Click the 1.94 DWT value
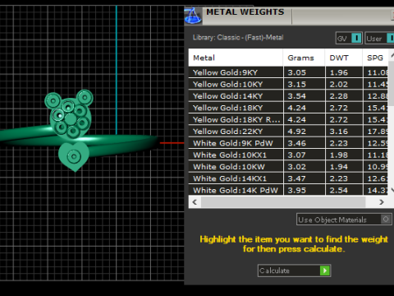The width and height of the screenshot is (394, 296). 339,167
